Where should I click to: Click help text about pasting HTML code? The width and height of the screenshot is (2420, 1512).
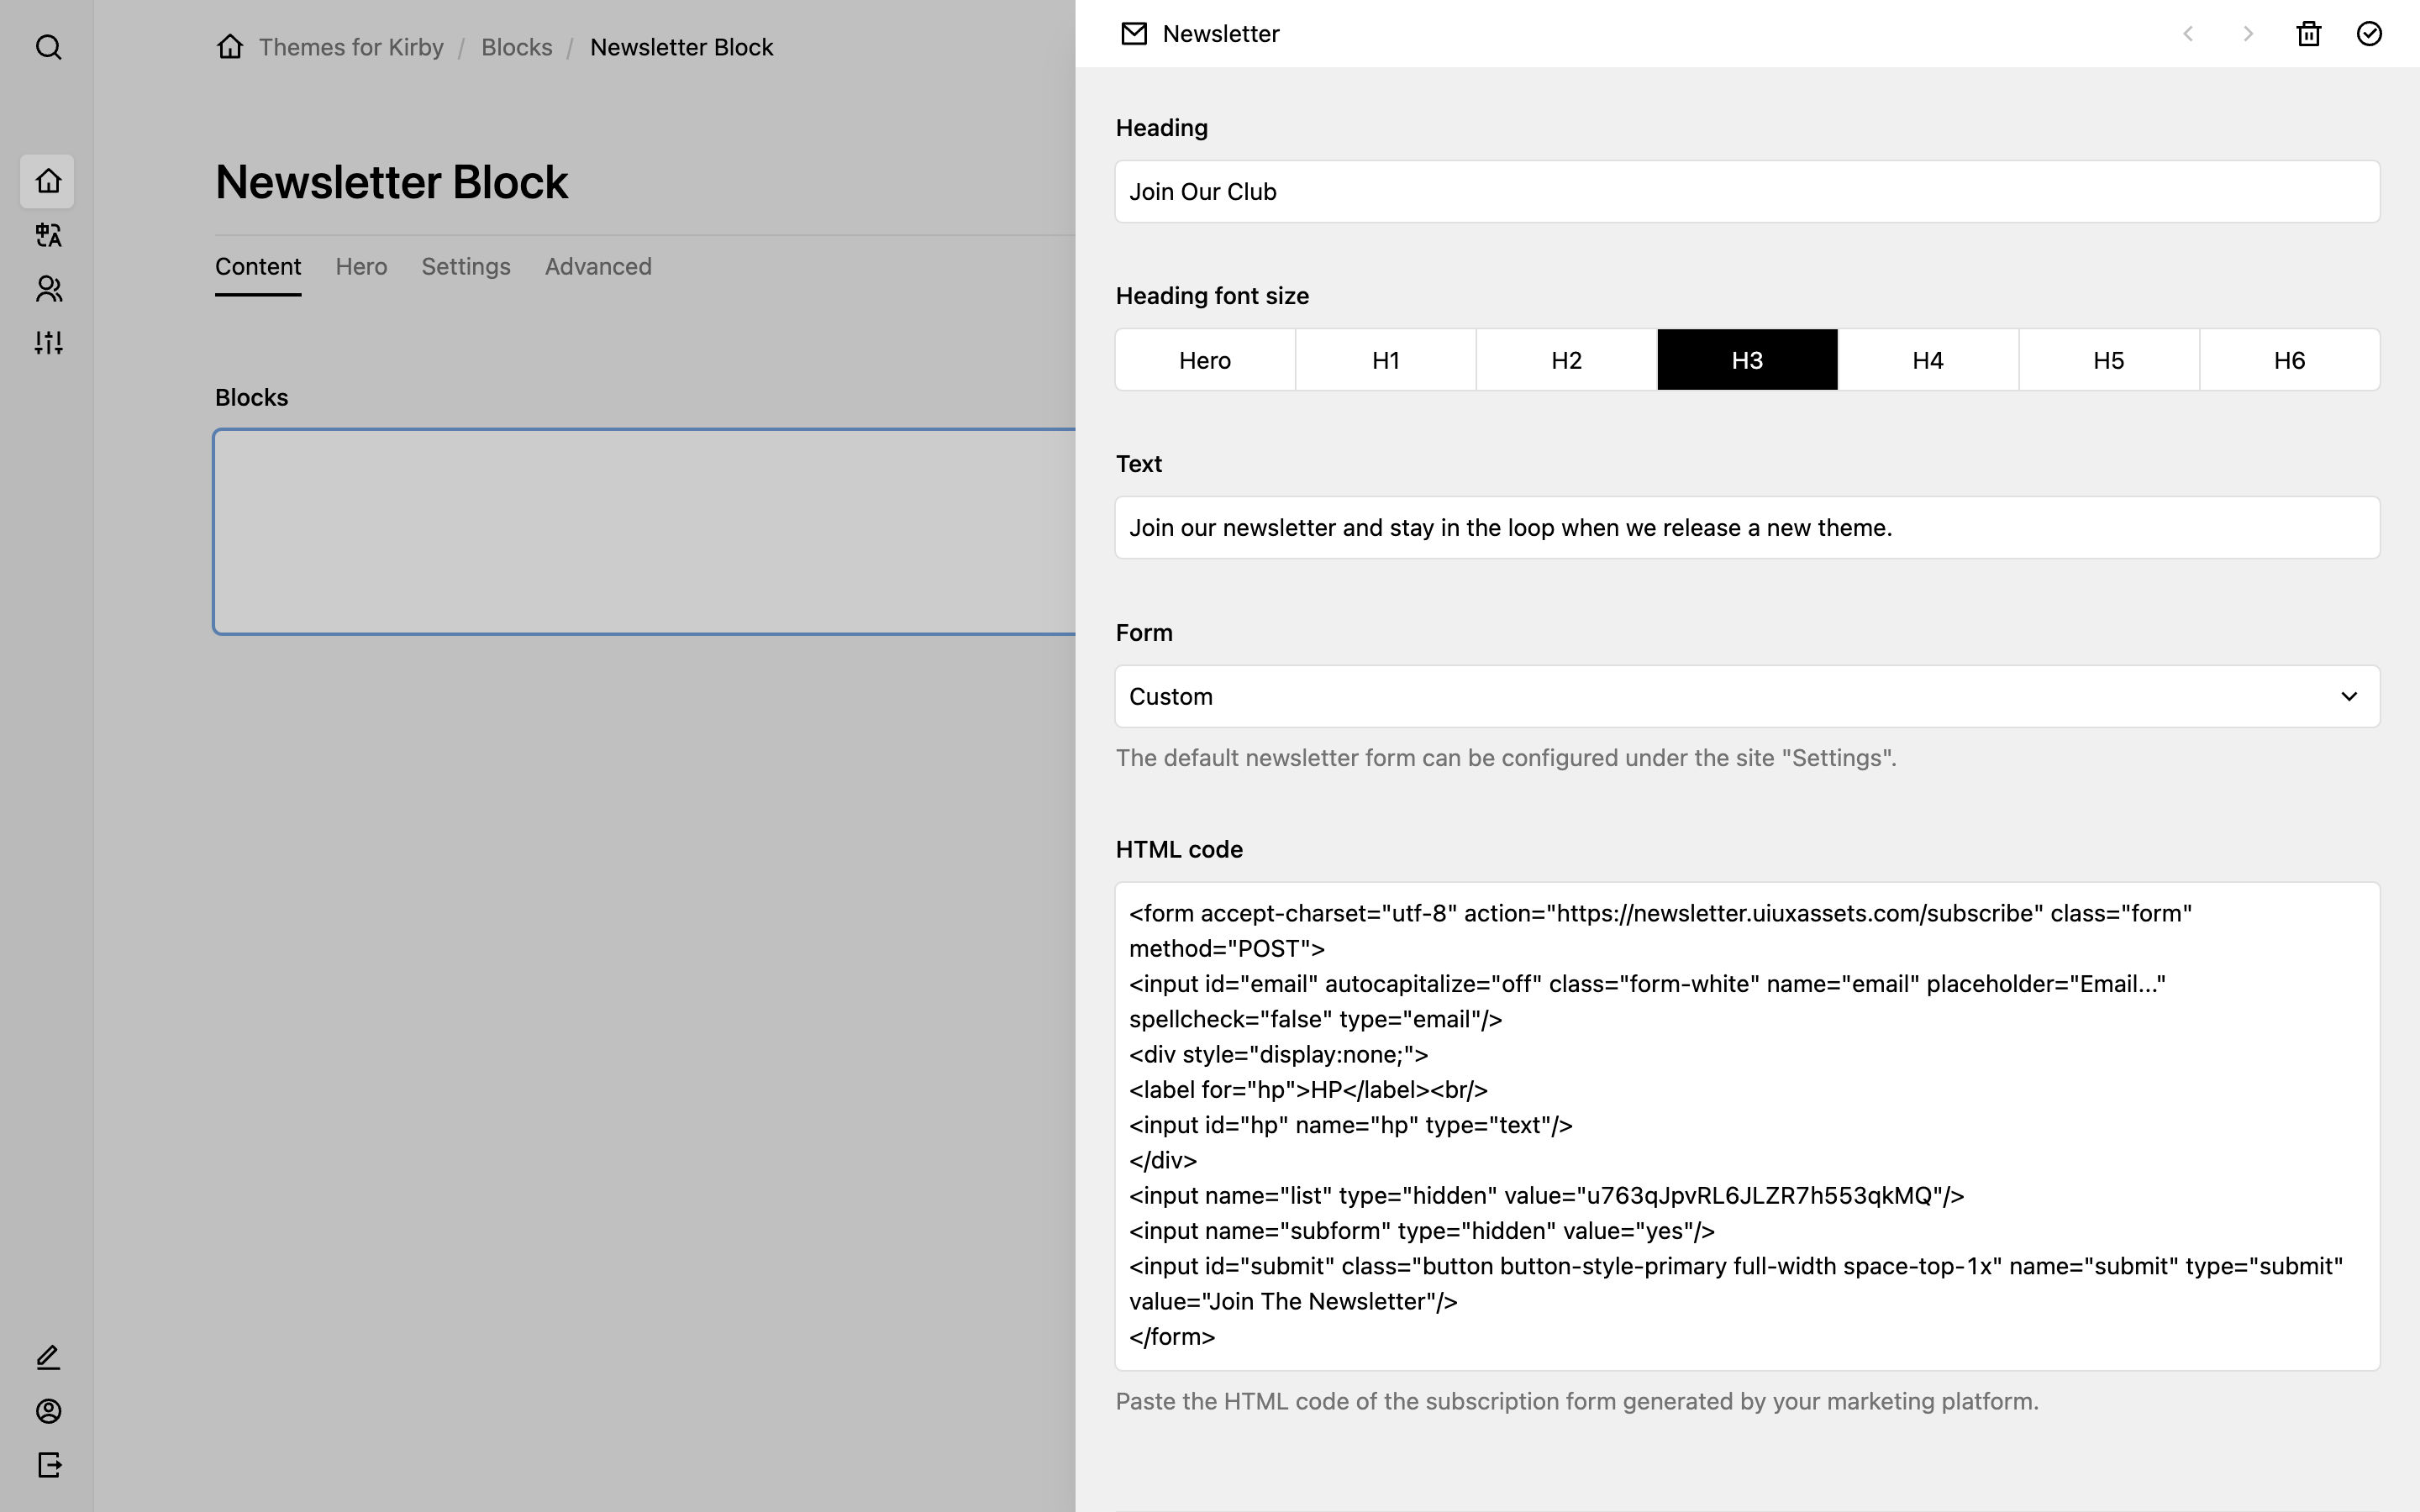point(1577,1401)
